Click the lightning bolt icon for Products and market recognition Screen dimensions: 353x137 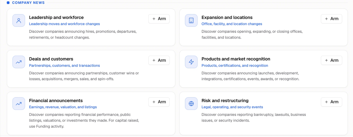191,62
